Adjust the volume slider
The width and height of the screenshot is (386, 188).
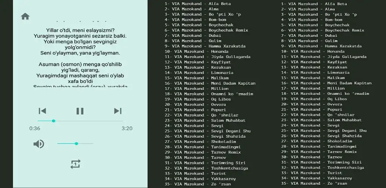click(x=75, y=144)
